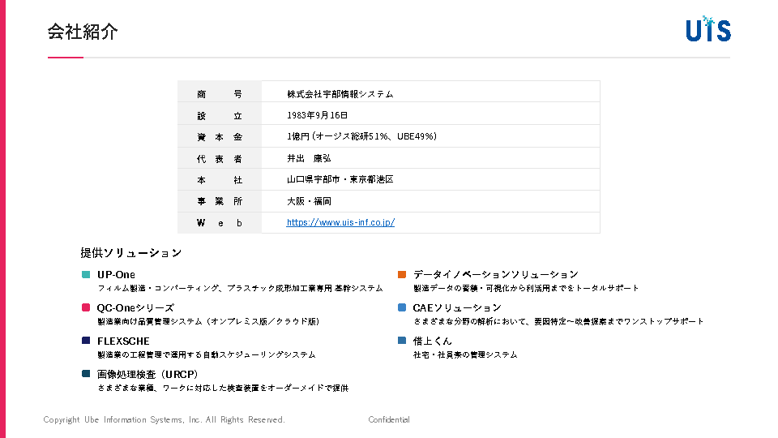Viewport: 778px width, 438px height.
Task: Click the representative name 井出 康弘
Action: coord(309,158)
